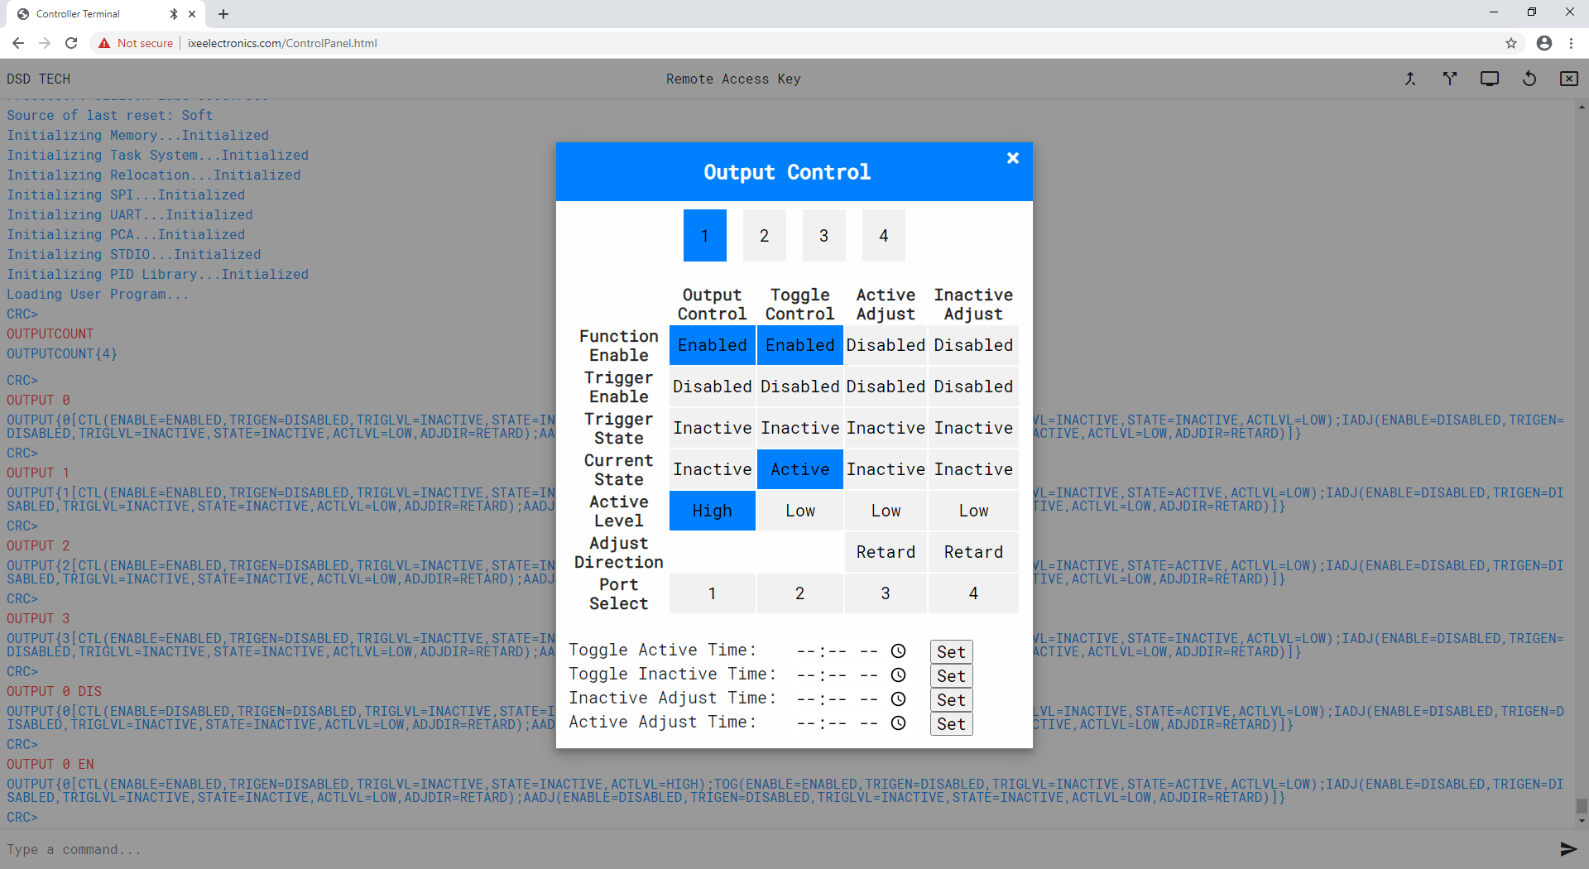This screenshot has width=1589, height=869.
Task: Click Inactive Adjust Time input field
Action: point(852,699)
